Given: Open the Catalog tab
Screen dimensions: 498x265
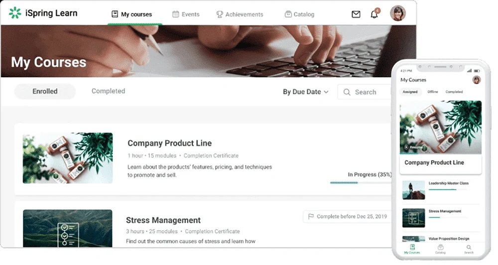Looking at the screenshot, I should 299,14.
